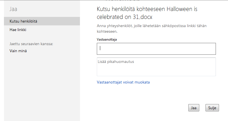Click the Jaa heading in the sidebar
228x121 pixels.
coord(13,9)
